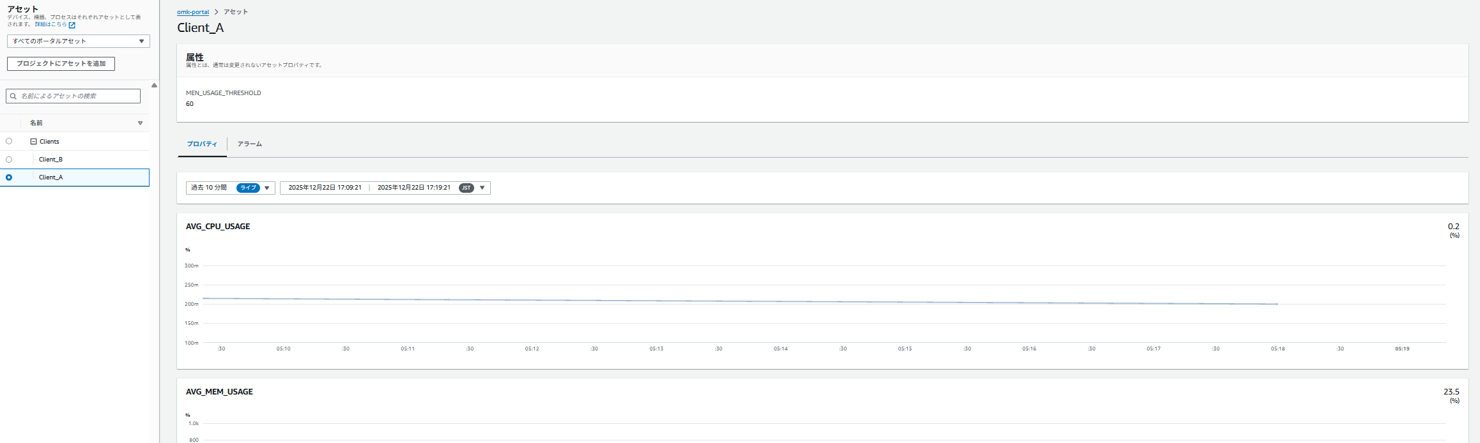Click the breadcrumb chevron after omk-portal
1480x443 pixels.
click(x=217, y=12)
